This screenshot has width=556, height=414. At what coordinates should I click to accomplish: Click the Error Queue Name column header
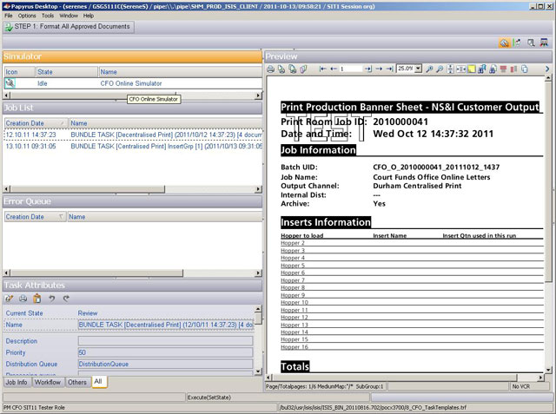[164, 217]
